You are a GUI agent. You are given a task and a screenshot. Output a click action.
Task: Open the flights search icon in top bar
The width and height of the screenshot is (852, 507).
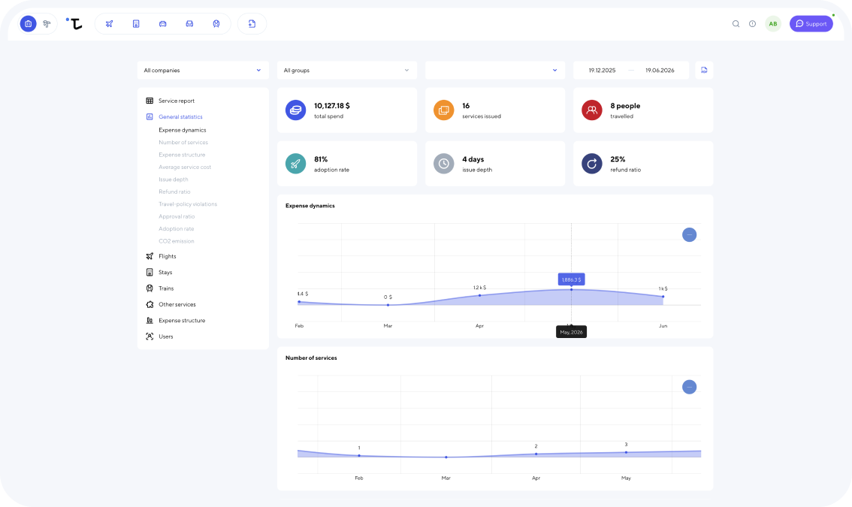[x=109, y=24]
